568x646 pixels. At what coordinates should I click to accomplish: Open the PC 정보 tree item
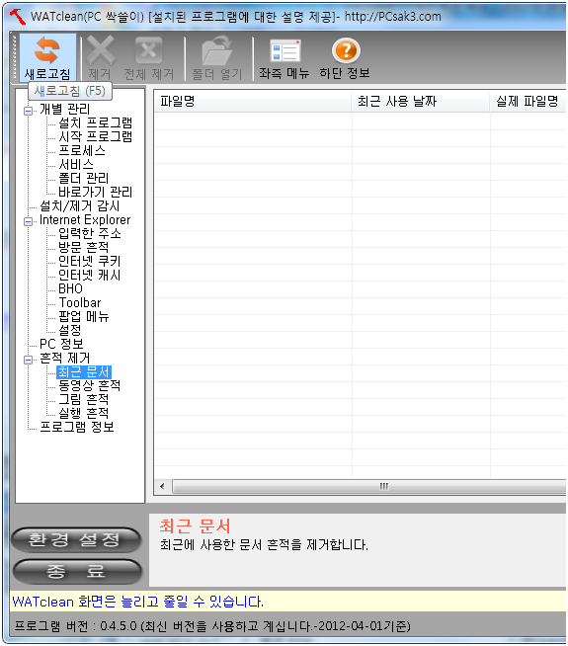click(61, 344)
